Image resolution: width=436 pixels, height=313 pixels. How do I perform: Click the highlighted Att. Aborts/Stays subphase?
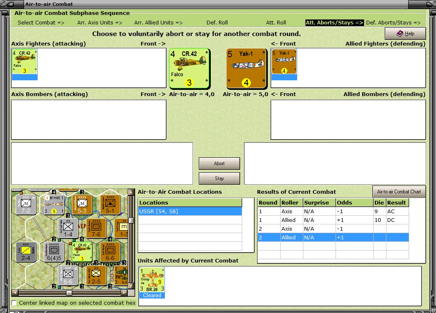[334, 22]
